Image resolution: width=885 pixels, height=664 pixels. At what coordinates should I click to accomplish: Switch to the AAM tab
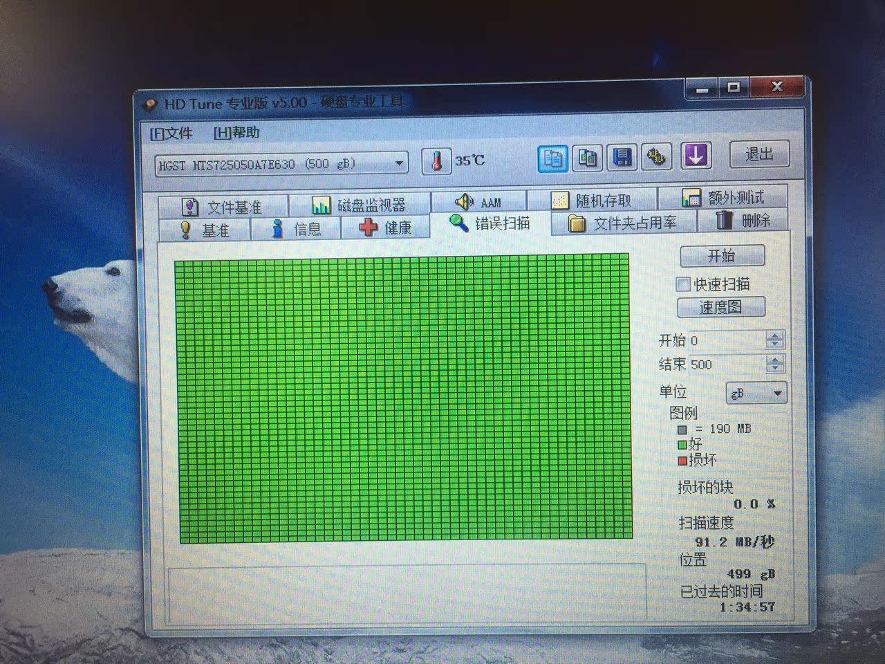coord(478,202)
